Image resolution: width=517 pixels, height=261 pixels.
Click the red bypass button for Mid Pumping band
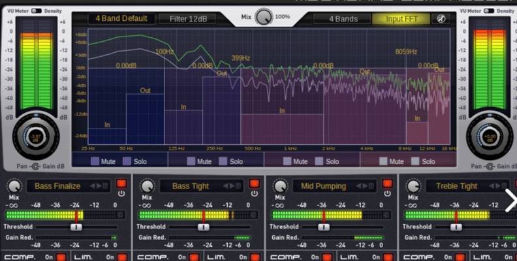(x=388, y=185)
